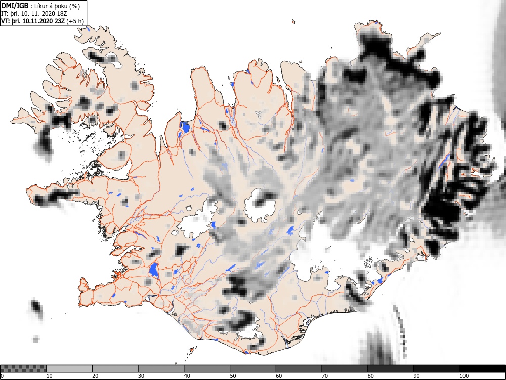Click the "IT: þri. 10. 11. 2020 18Z" line
The height and width of the screenshot is (380, 506).
click(x=34, y=14)
